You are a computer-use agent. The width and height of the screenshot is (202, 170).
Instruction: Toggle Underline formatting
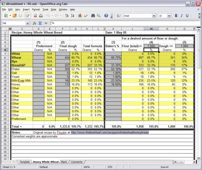point(187,16)
